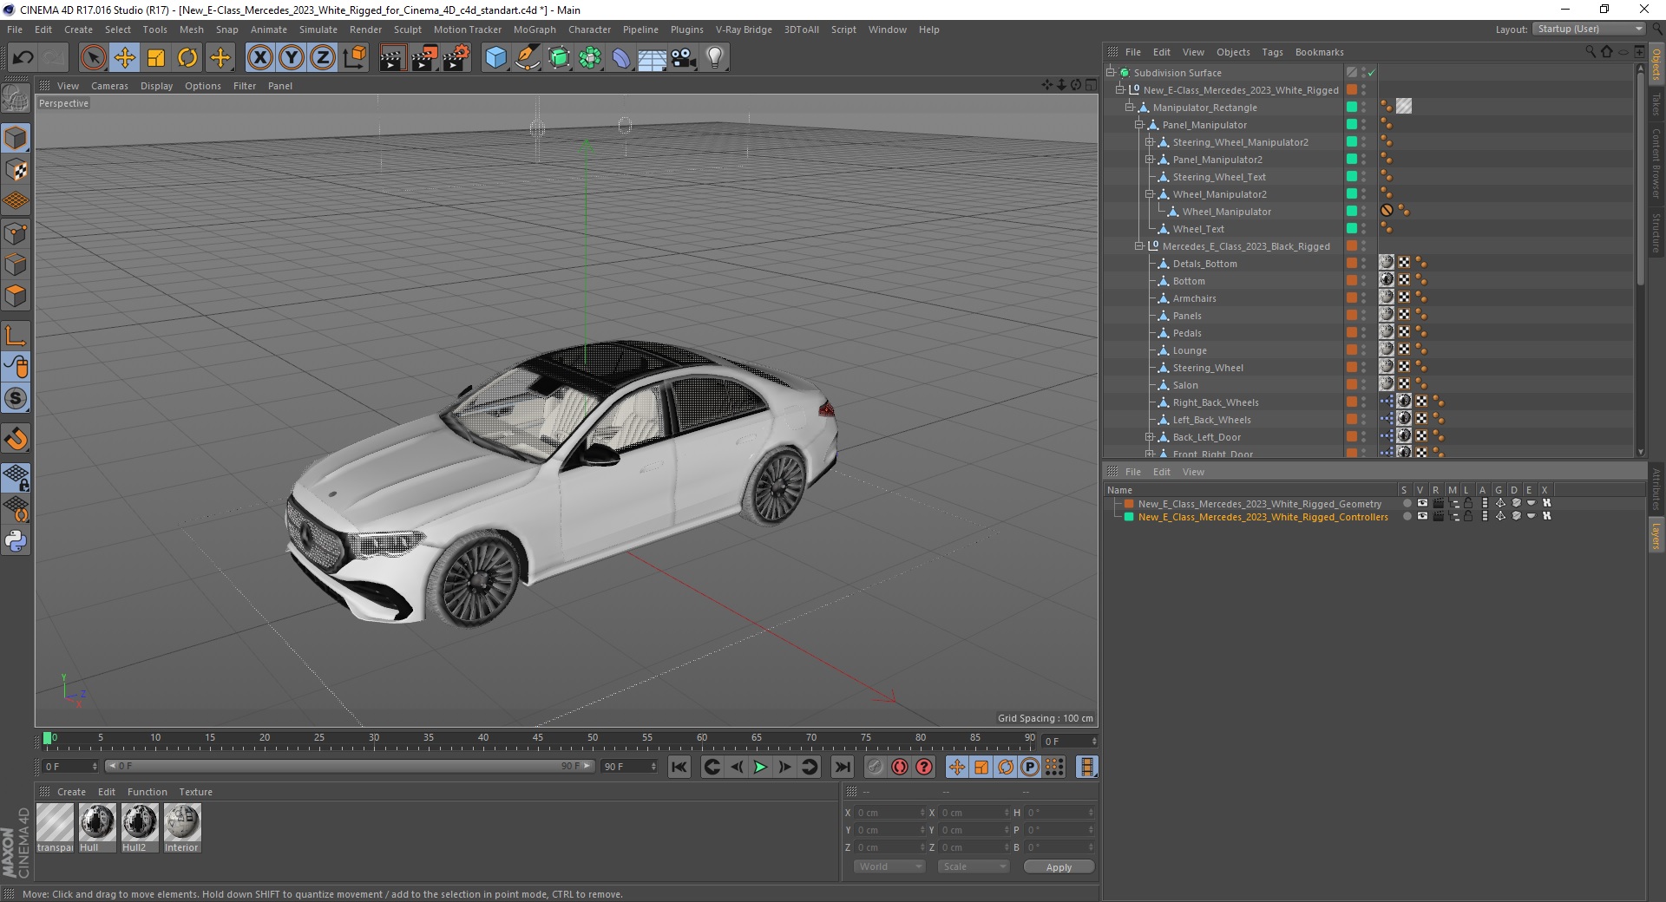Add floor environment object icon

coord(652,58)
